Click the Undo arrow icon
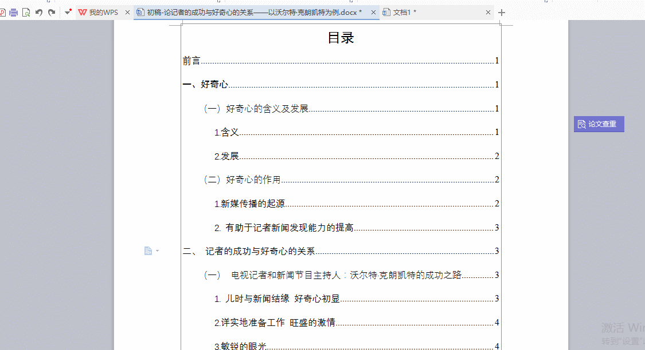Screen dimensions: 645x350 pos(38,11)
